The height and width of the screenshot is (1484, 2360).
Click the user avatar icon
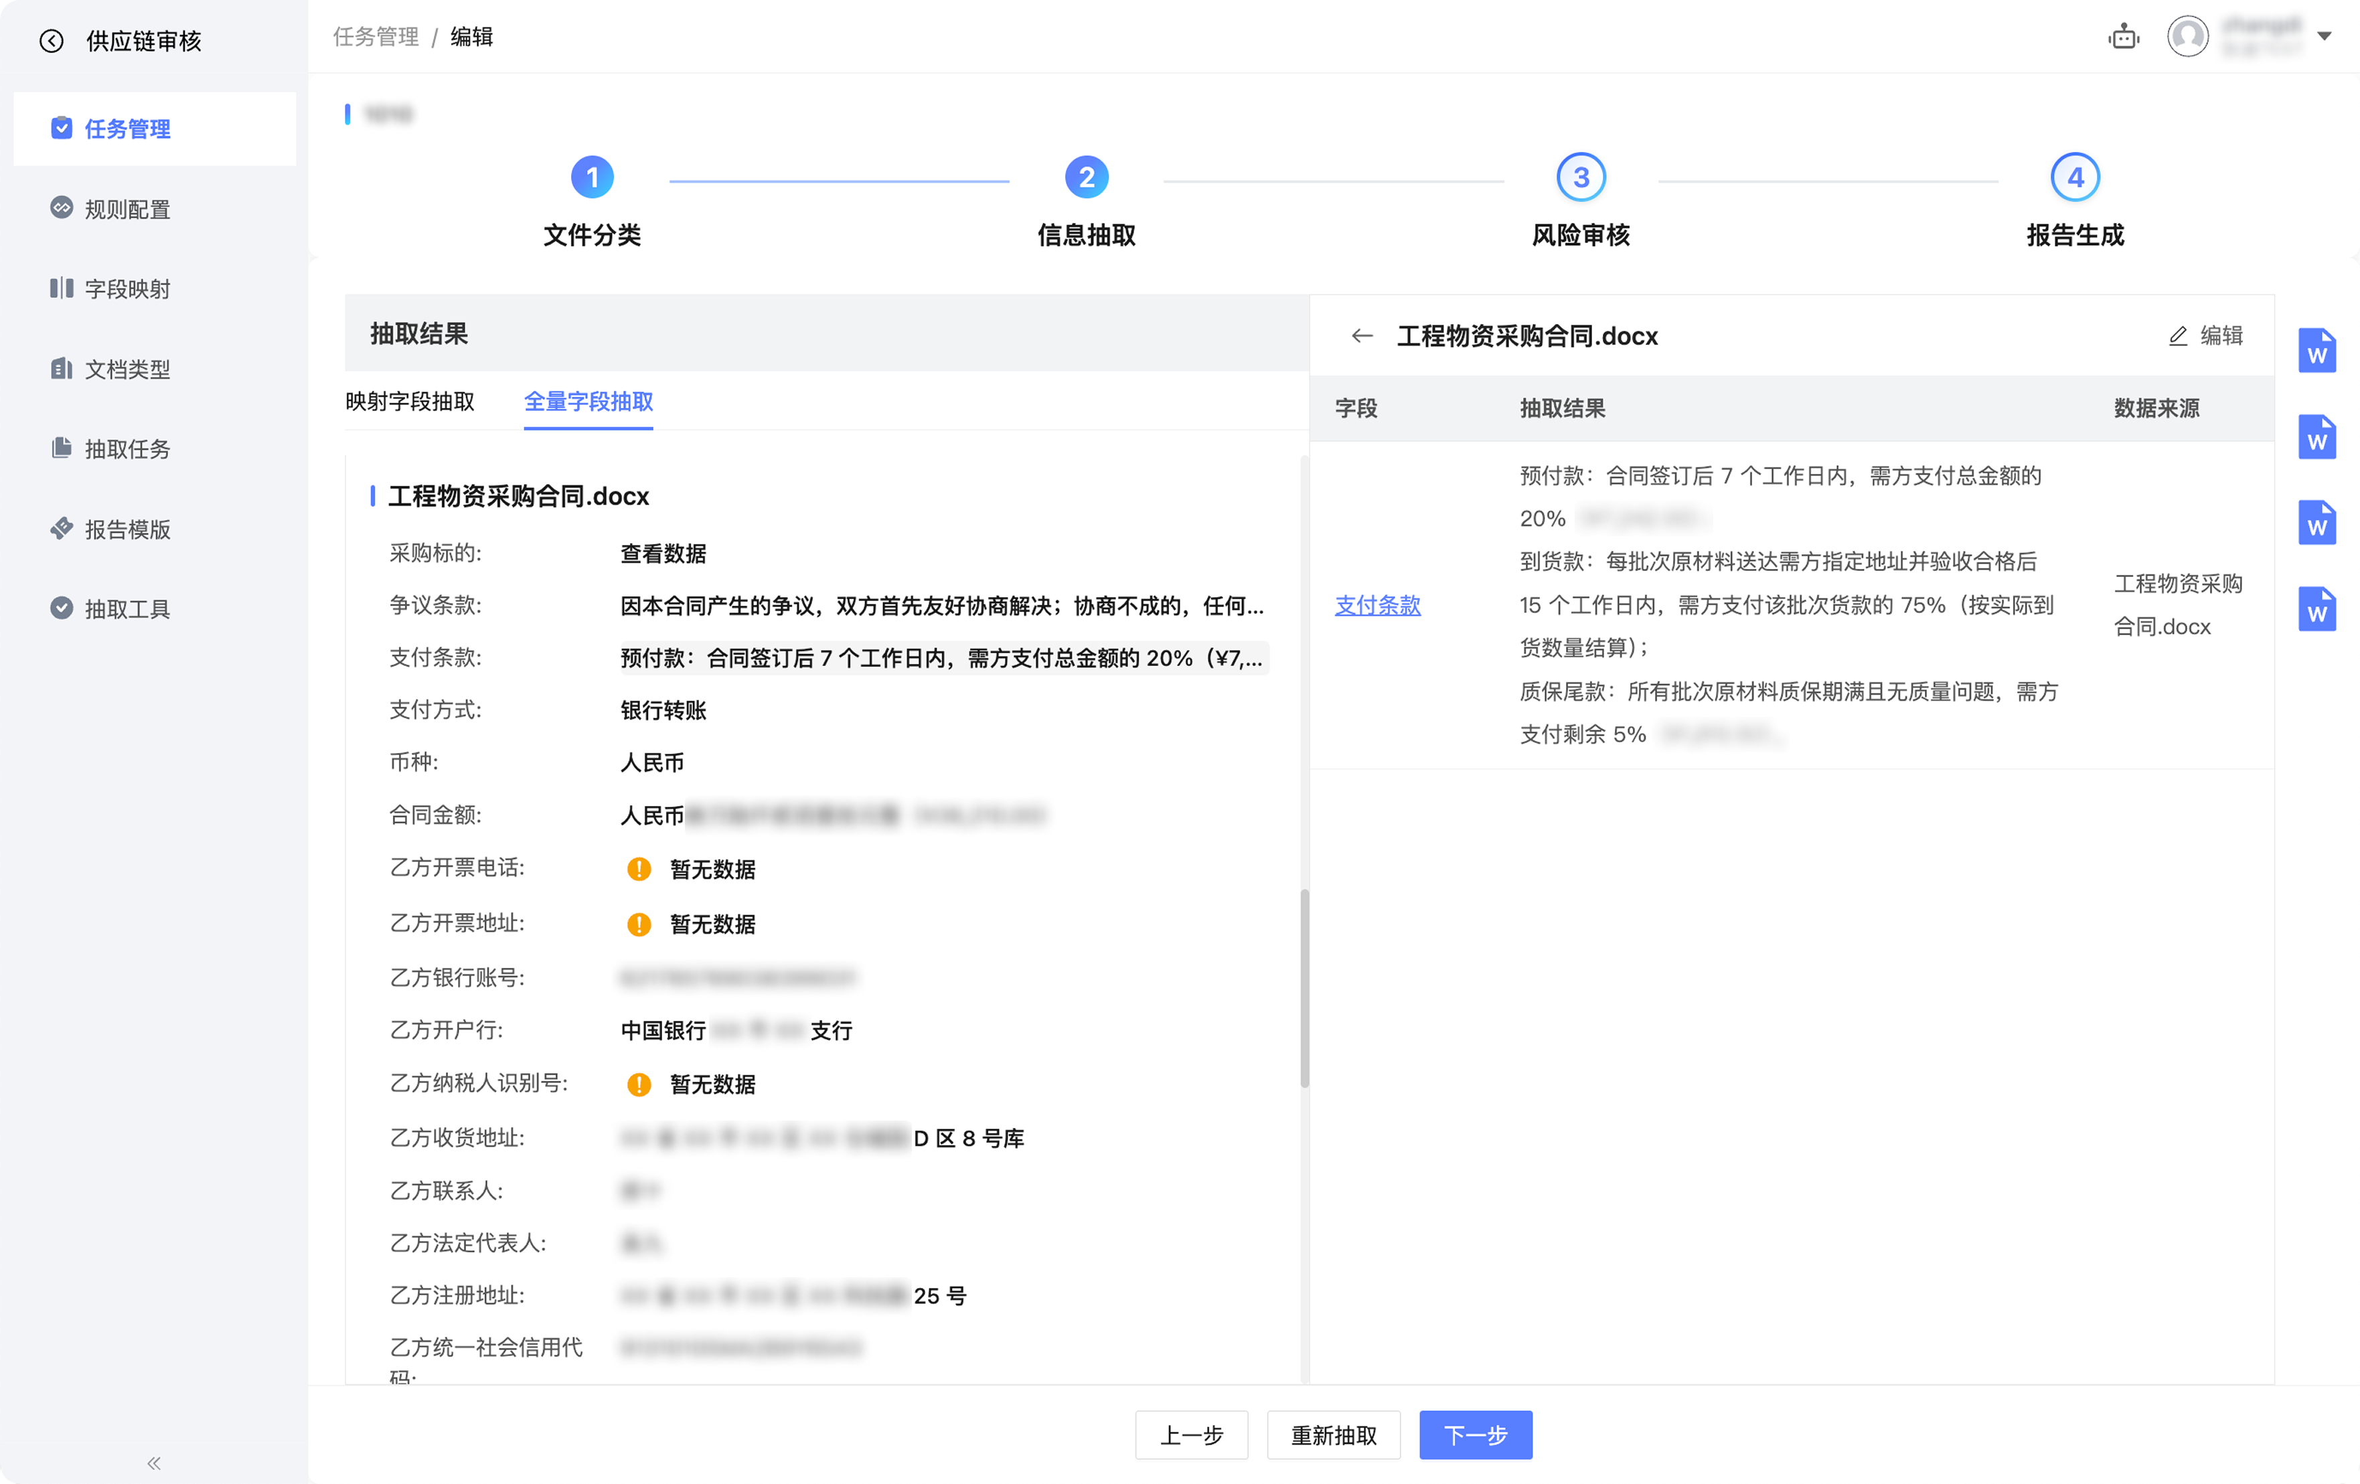(x=2187, y=36)
